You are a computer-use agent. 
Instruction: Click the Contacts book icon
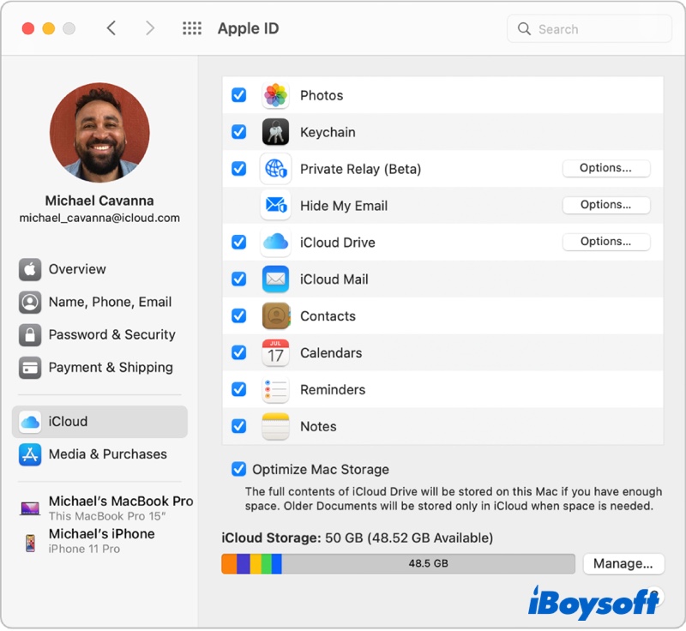[x=275, y=315]
